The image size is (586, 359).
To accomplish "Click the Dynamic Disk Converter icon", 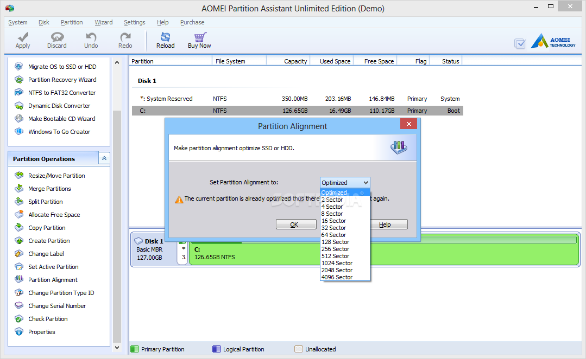I will pyautogui.click(x=18, y=106).
